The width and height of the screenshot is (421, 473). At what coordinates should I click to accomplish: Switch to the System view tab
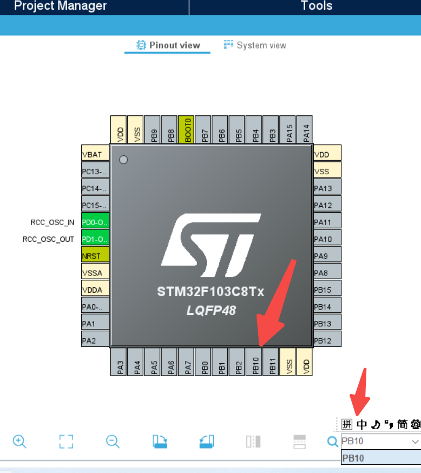point(255,45)
